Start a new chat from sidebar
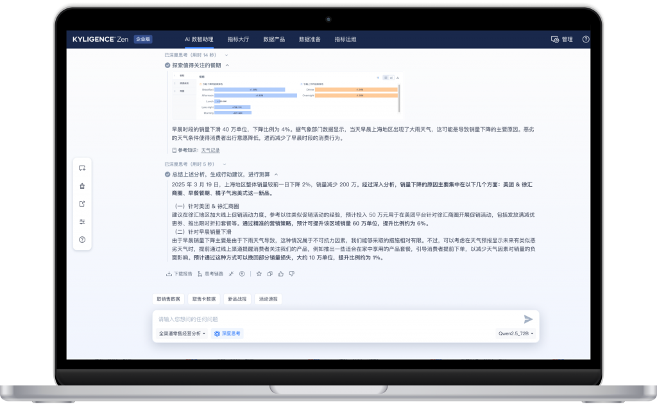Screen dimensions: 657x404 click(82, 168)
